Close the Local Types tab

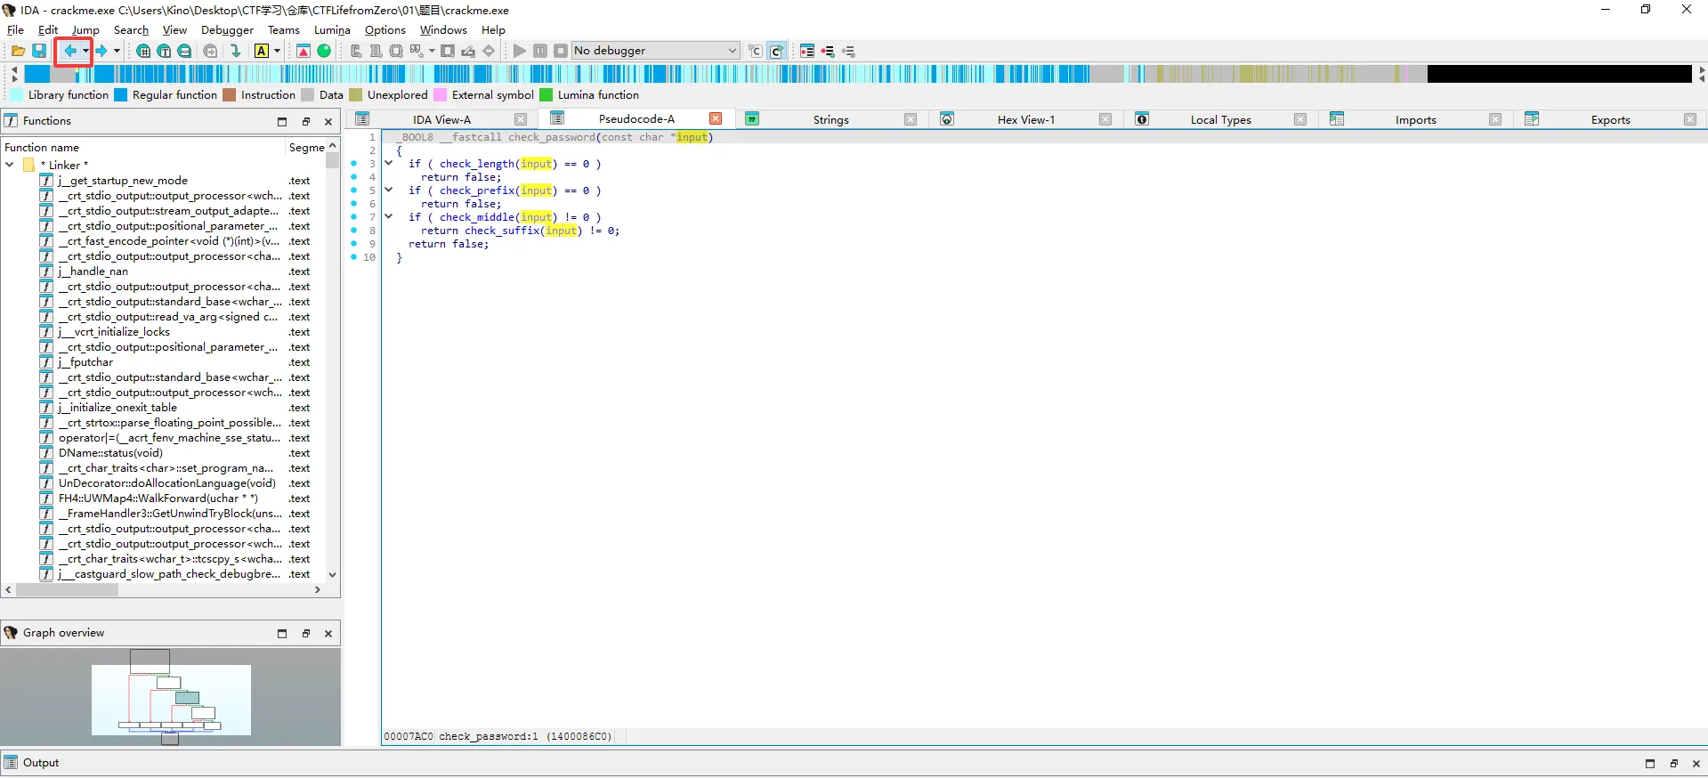(x=1300, y=119)
